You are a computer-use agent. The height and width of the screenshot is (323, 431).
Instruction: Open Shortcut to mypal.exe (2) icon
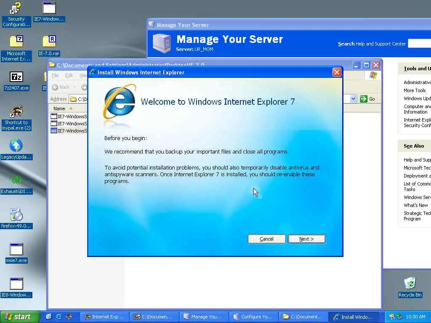[16, 118]
